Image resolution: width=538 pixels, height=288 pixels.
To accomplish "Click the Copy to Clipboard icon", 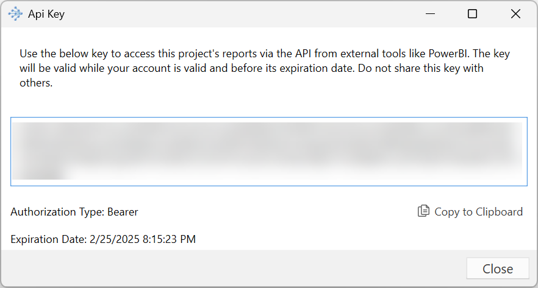I will pos(423,211).
